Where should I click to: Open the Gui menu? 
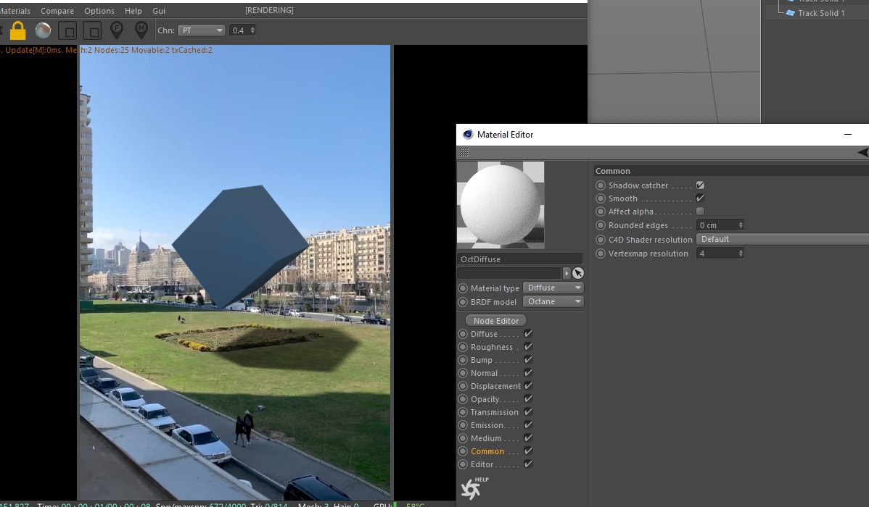point(159,11)
